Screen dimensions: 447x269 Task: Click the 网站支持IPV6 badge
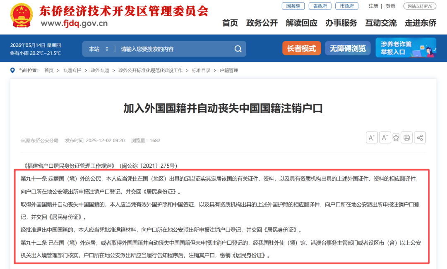coord(420,6)
